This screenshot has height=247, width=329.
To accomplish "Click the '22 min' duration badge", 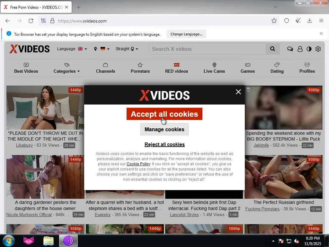I will coord(307,145).
